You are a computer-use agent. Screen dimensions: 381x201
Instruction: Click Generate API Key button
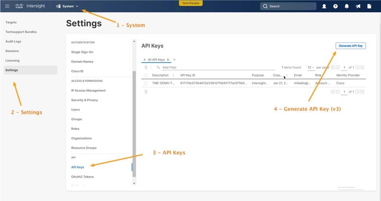click(351, 46)
